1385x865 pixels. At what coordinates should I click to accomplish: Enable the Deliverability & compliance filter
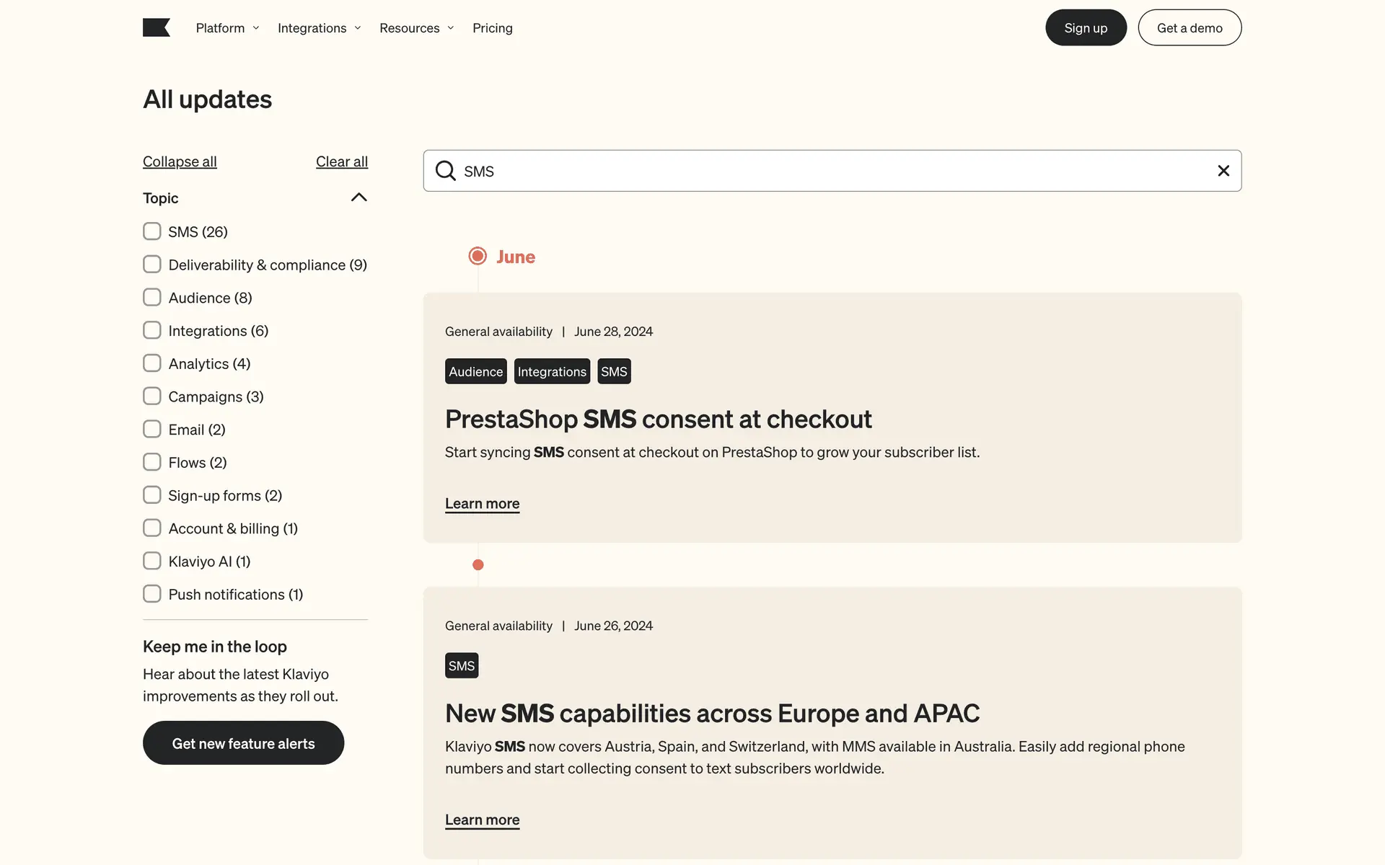point(152,265)
